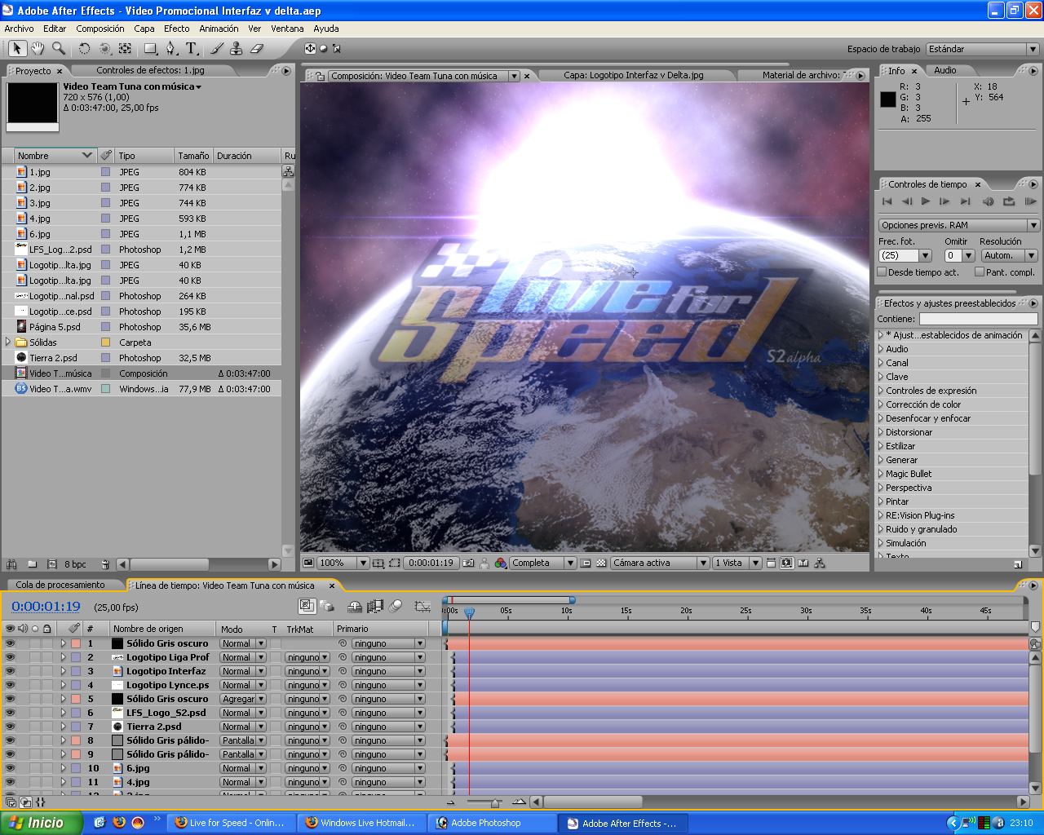Select the Zoom magnifier tool

(58, 49)
